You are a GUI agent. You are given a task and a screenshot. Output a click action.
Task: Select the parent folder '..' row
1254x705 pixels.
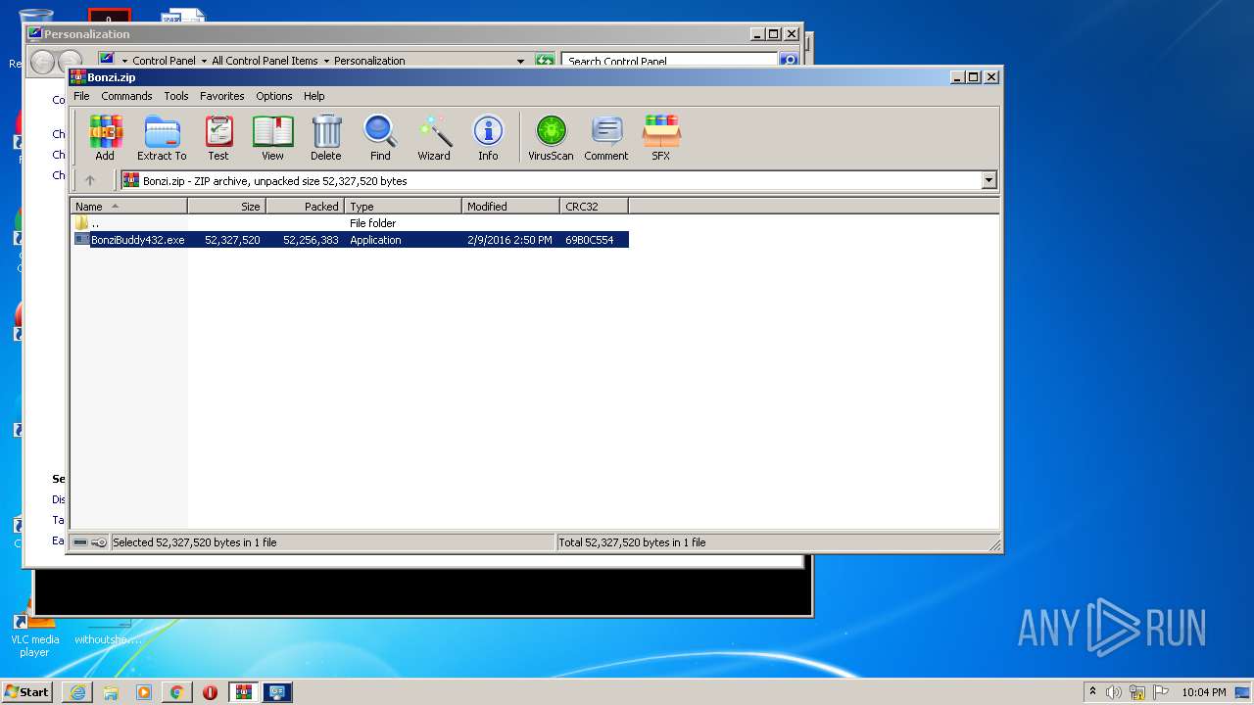point(351,223)
